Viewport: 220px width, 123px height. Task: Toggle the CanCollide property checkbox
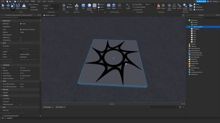(x=21, y=99)
